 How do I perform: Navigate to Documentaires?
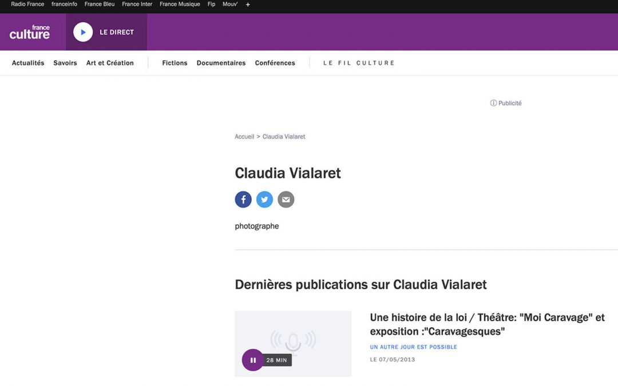point(221,63)
